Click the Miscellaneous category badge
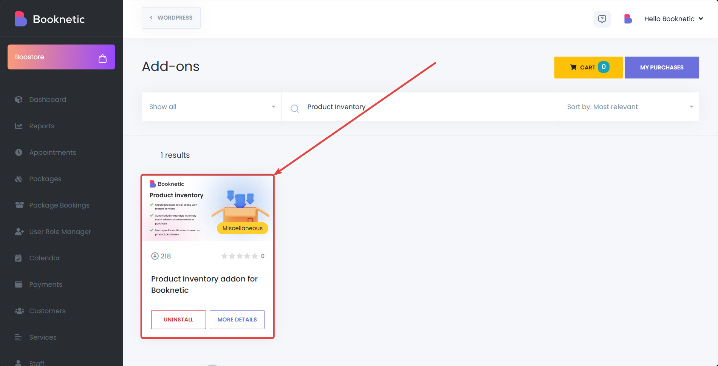The width and height of the screenshot is (718, 366). click(243, 228)
